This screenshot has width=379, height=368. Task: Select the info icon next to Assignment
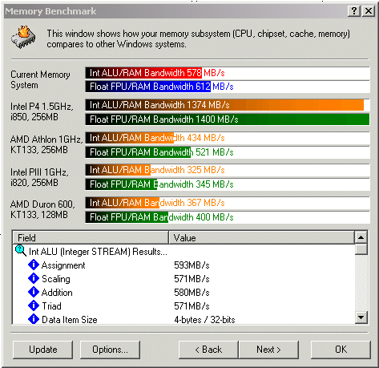pyautogui.click(x=34, y=265)
